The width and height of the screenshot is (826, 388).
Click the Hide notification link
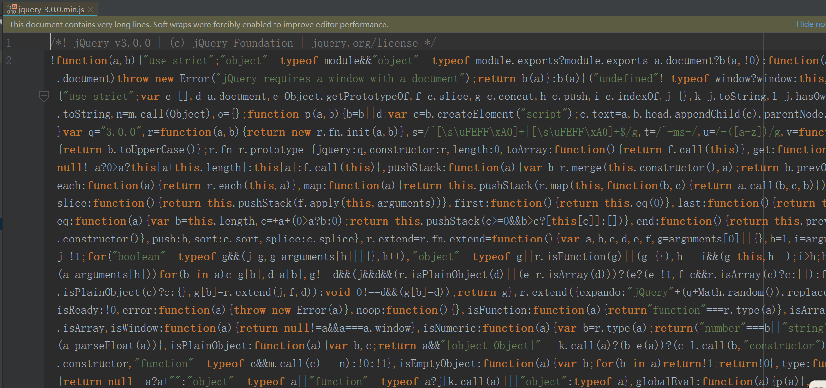pyautogui.click(x=810, y=24)
